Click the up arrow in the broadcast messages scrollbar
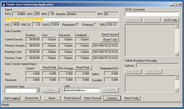 (x=177, y=78)
